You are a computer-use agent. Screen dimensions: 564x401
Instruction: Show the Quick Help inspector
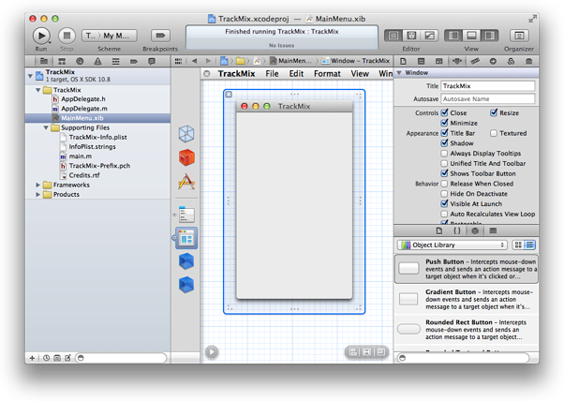click(422, 61)
